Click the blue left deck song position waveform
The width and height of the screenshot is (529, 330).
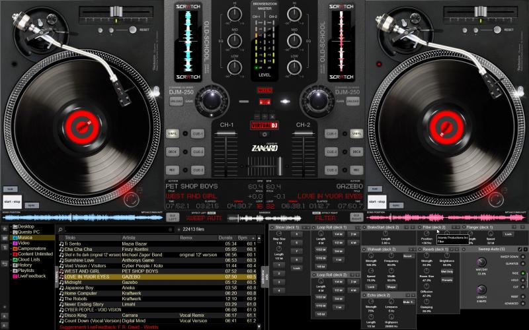pos(82,218)
